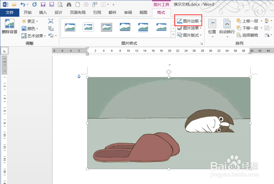
Task: Open the File (文件) tab
Action: coord(10,12)
